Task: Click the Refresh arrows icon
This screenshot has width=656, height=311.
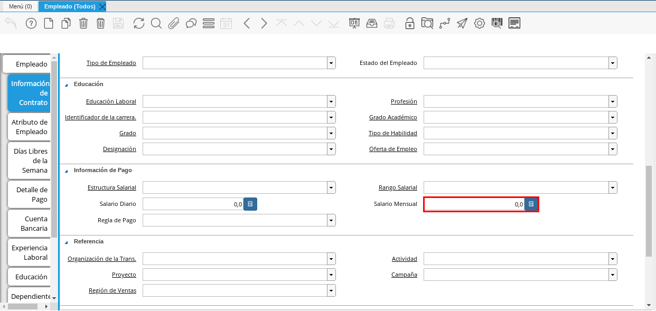Action: point(139,23)
